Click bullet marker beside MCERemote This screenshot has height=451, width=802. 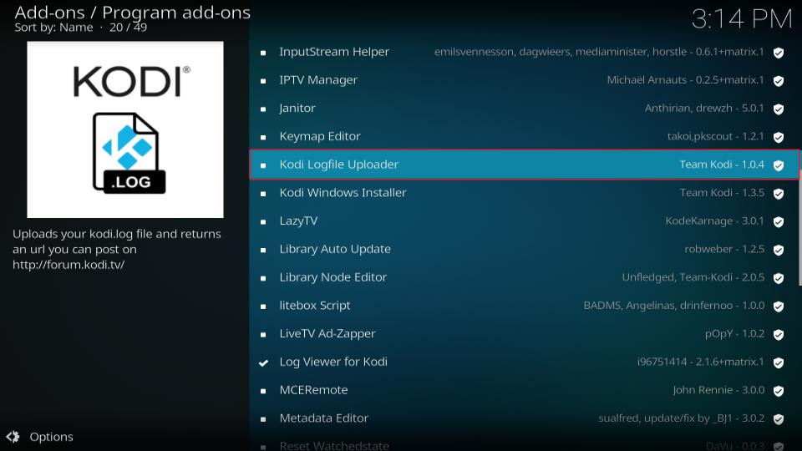[x=263, y=391]
